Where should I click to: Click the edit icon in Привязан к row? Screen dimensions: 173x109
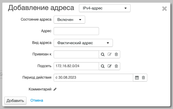click(109, 54)
